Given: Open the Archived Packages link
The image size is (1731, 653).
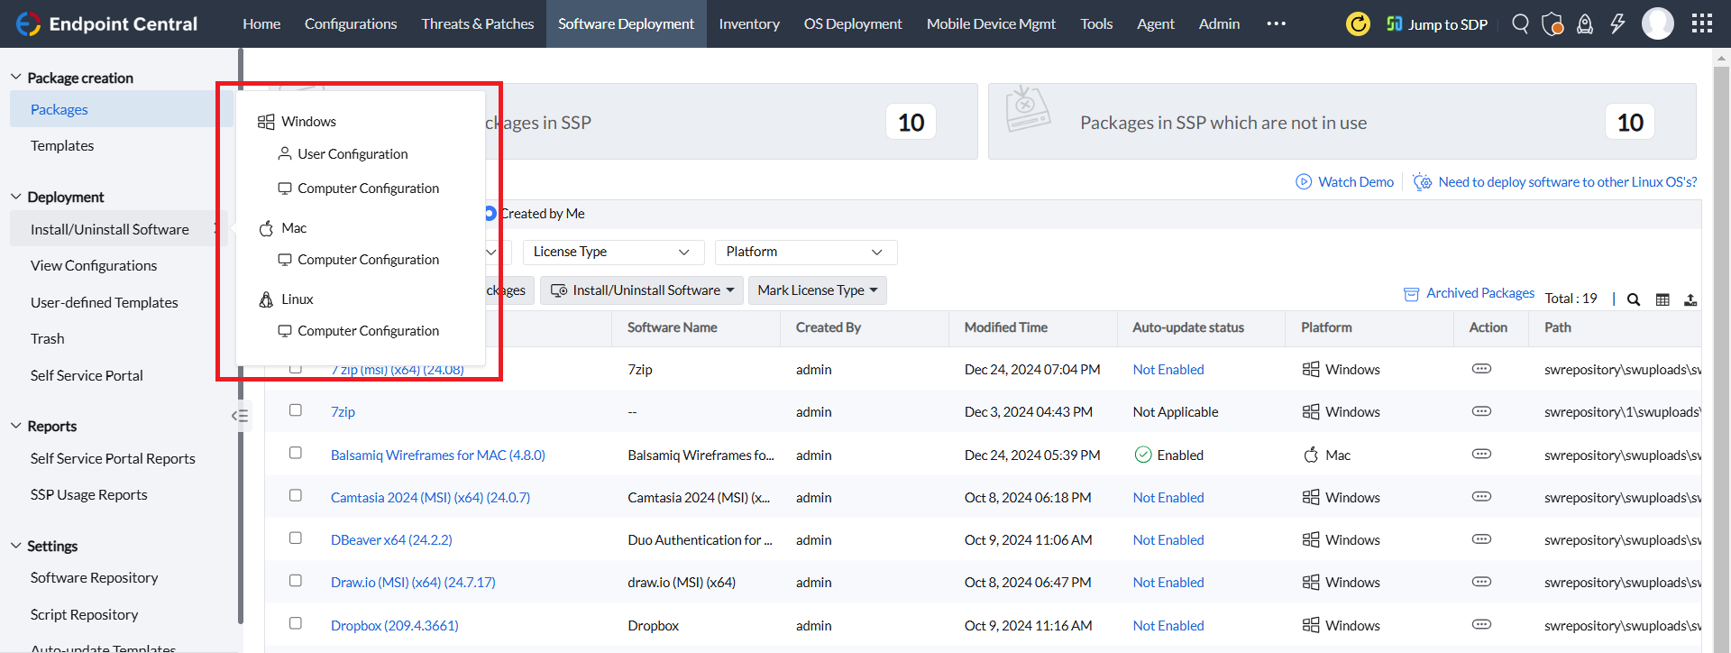Looking at the screenshot, I should pyautogui.click(x=1479, y=293).
